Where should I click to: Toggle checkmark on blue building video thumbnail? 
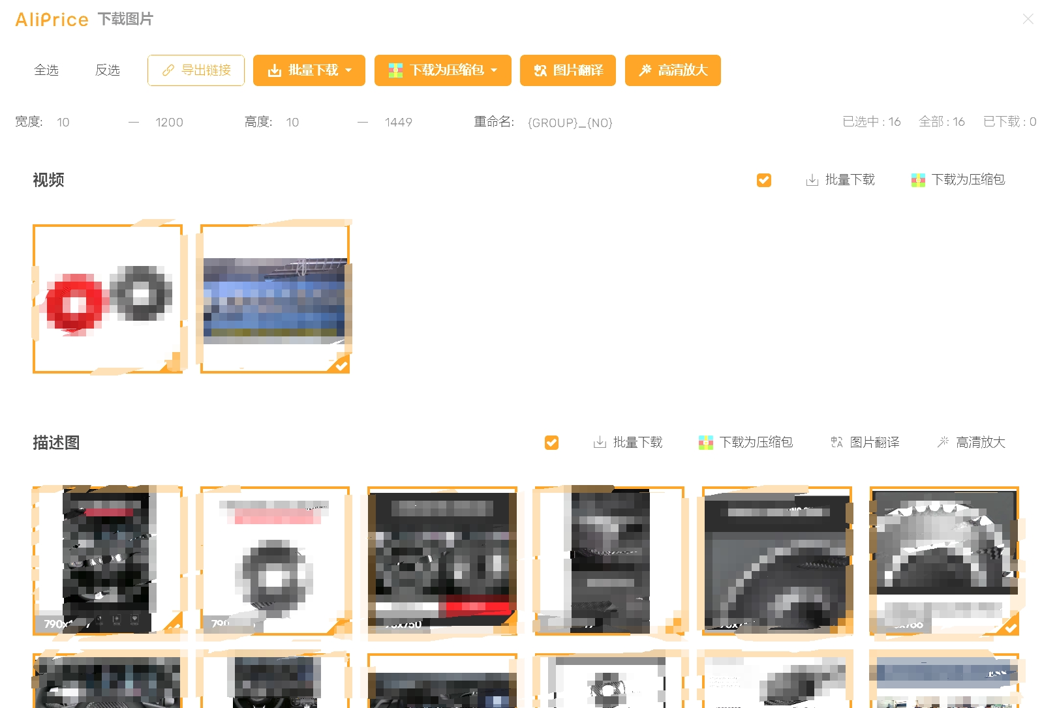(x=341, y=366)
